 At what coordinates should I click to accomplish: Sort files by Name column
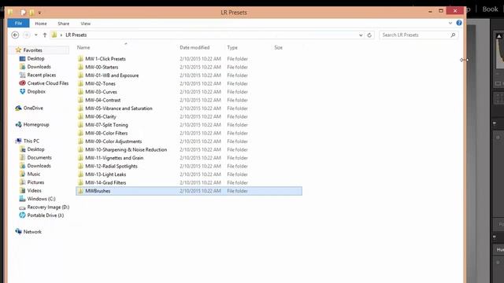(x=83, y=47)
